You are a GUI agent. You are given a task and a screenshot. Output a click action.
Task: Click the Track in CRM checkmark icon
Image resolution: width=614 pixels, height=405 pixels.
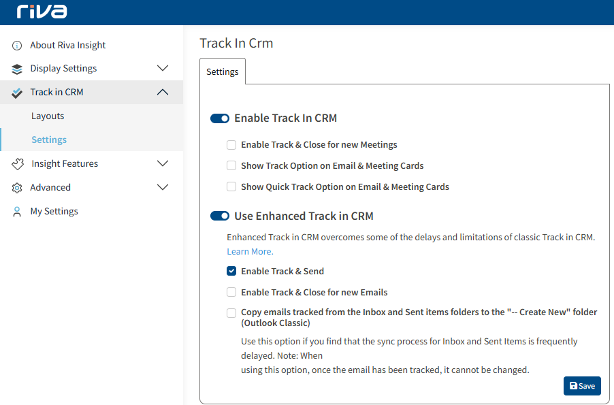pyautogui.click(x=17, y=93)
